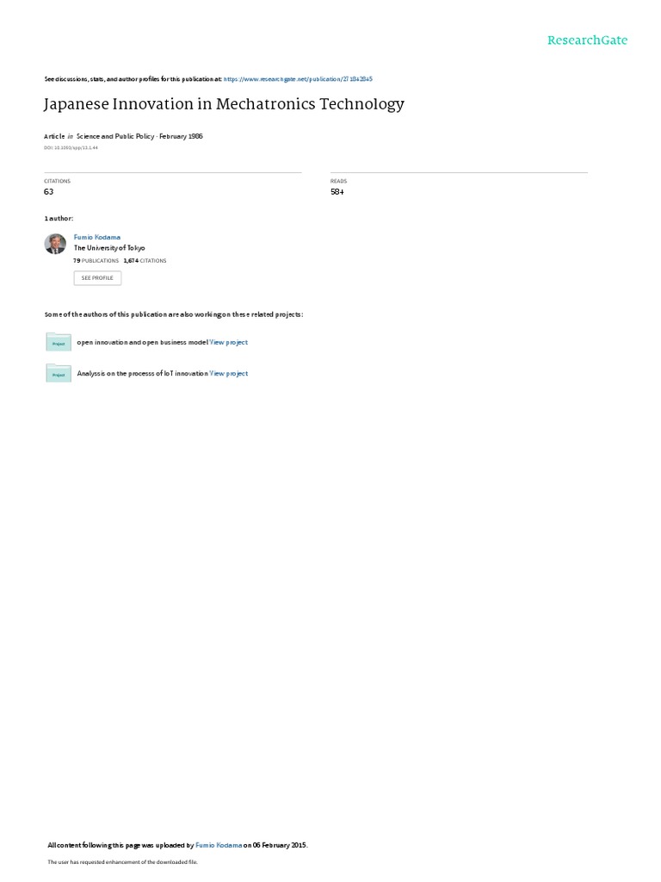Click the reads count 58+
This screenshot has height=882, width=661.
pos(337,192)
